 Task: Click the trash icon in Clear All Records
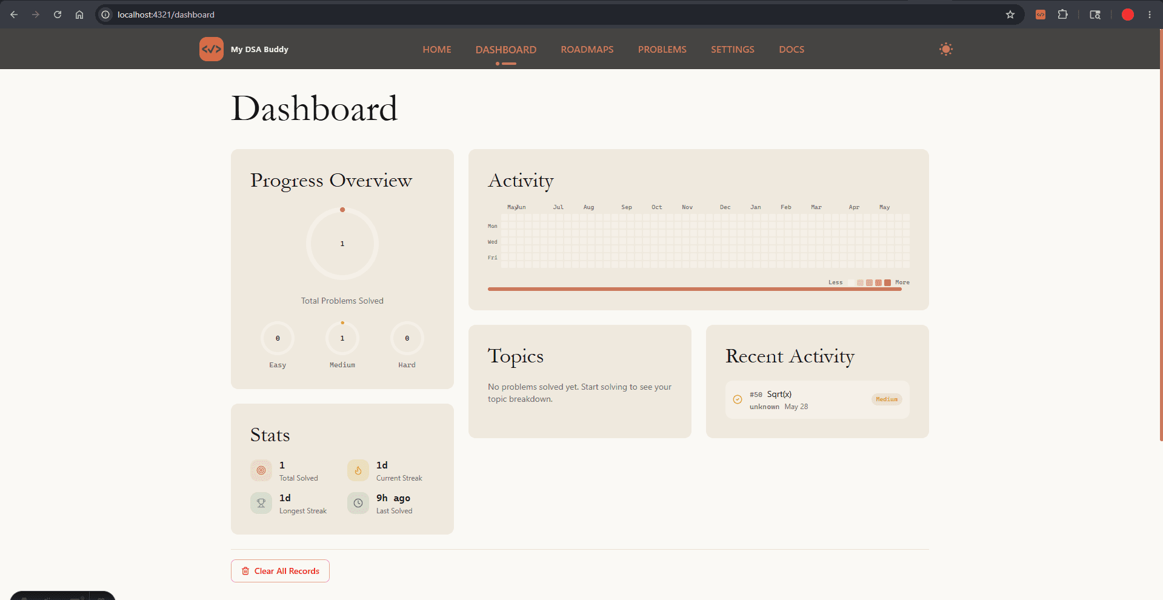click(245, 571)
